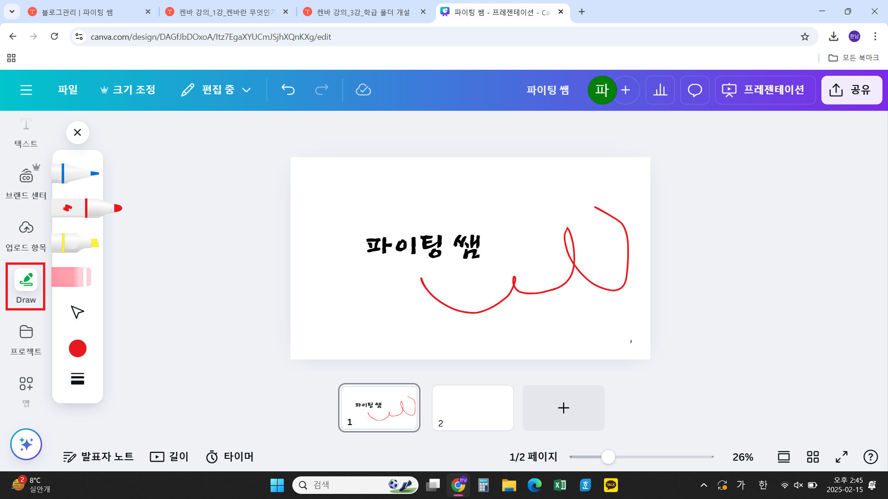Open the 텍스트 panel in the sidebar
The image size is (888, 499).
26,133
